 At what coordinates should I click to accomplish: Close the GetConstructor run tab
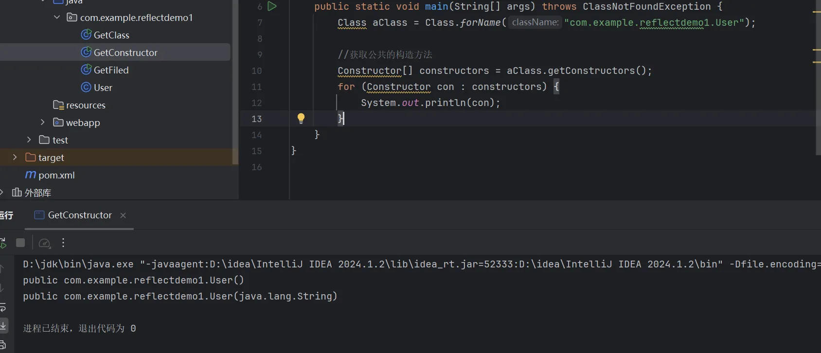[123, 215]
